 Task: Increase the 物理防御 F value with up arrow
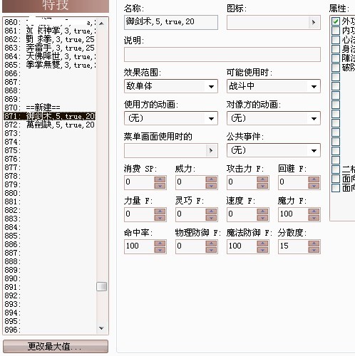pos(211,244)
